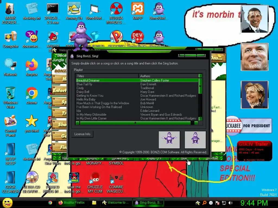278x208 pixels.
Task: Open the BEEP BEEP desktop icon
Action: (11, 154)
